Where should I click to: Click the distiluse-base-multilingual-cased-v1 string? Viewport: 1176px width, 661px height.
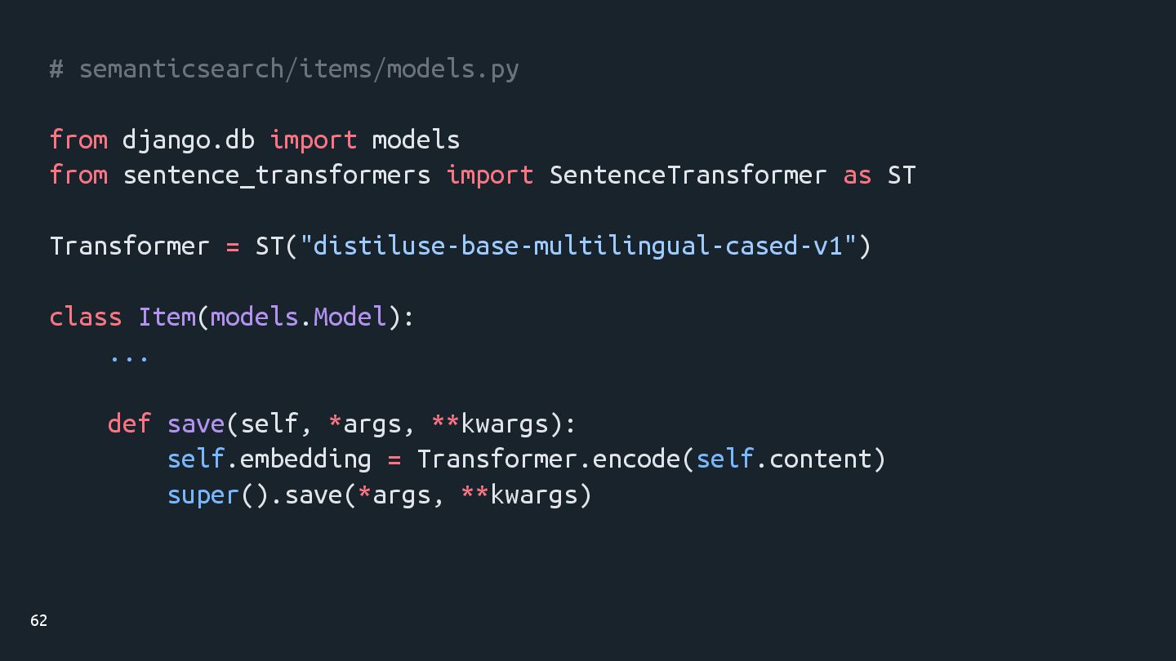(578, 246)
